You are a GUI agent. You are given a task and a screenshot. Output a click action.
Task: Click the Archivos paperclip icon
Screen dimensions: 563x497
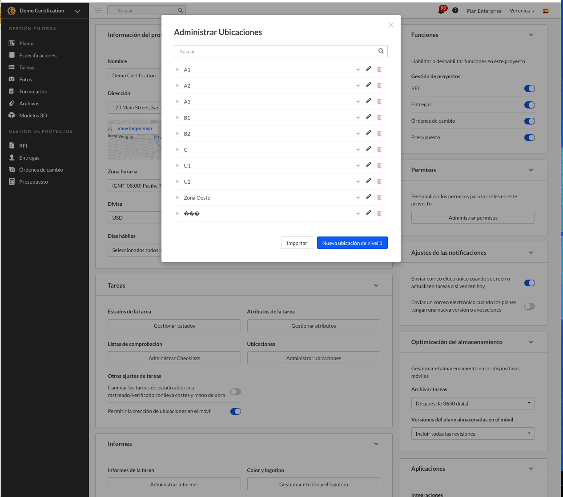12,103
